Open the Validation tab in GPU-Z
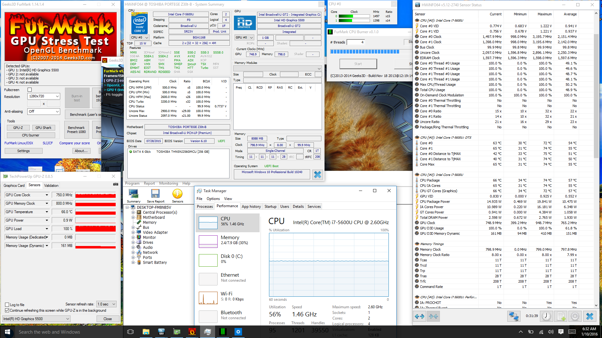This screenshot has height=338, width=602. pos(51,186)
